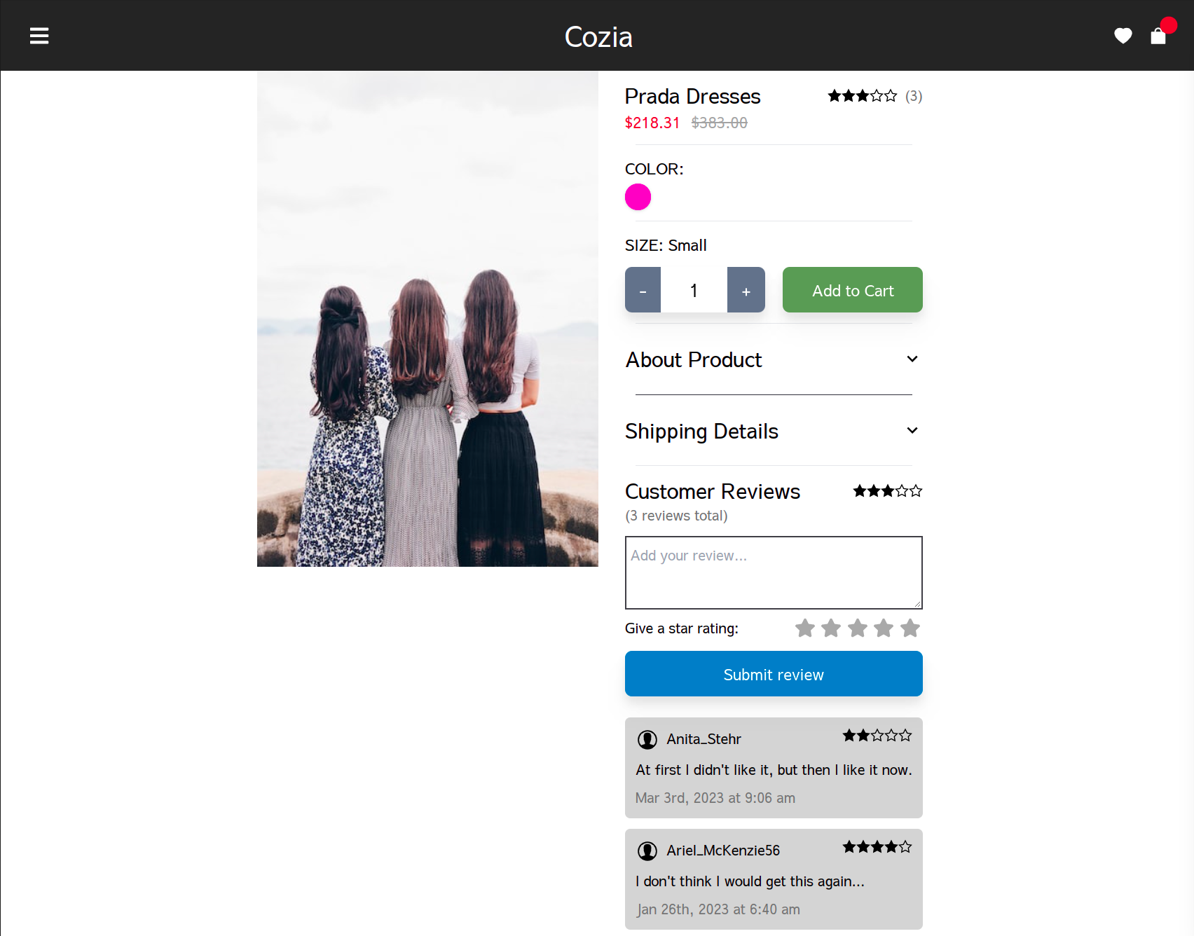Click the Customer Reviews star rating

click(x=888, y=491)
